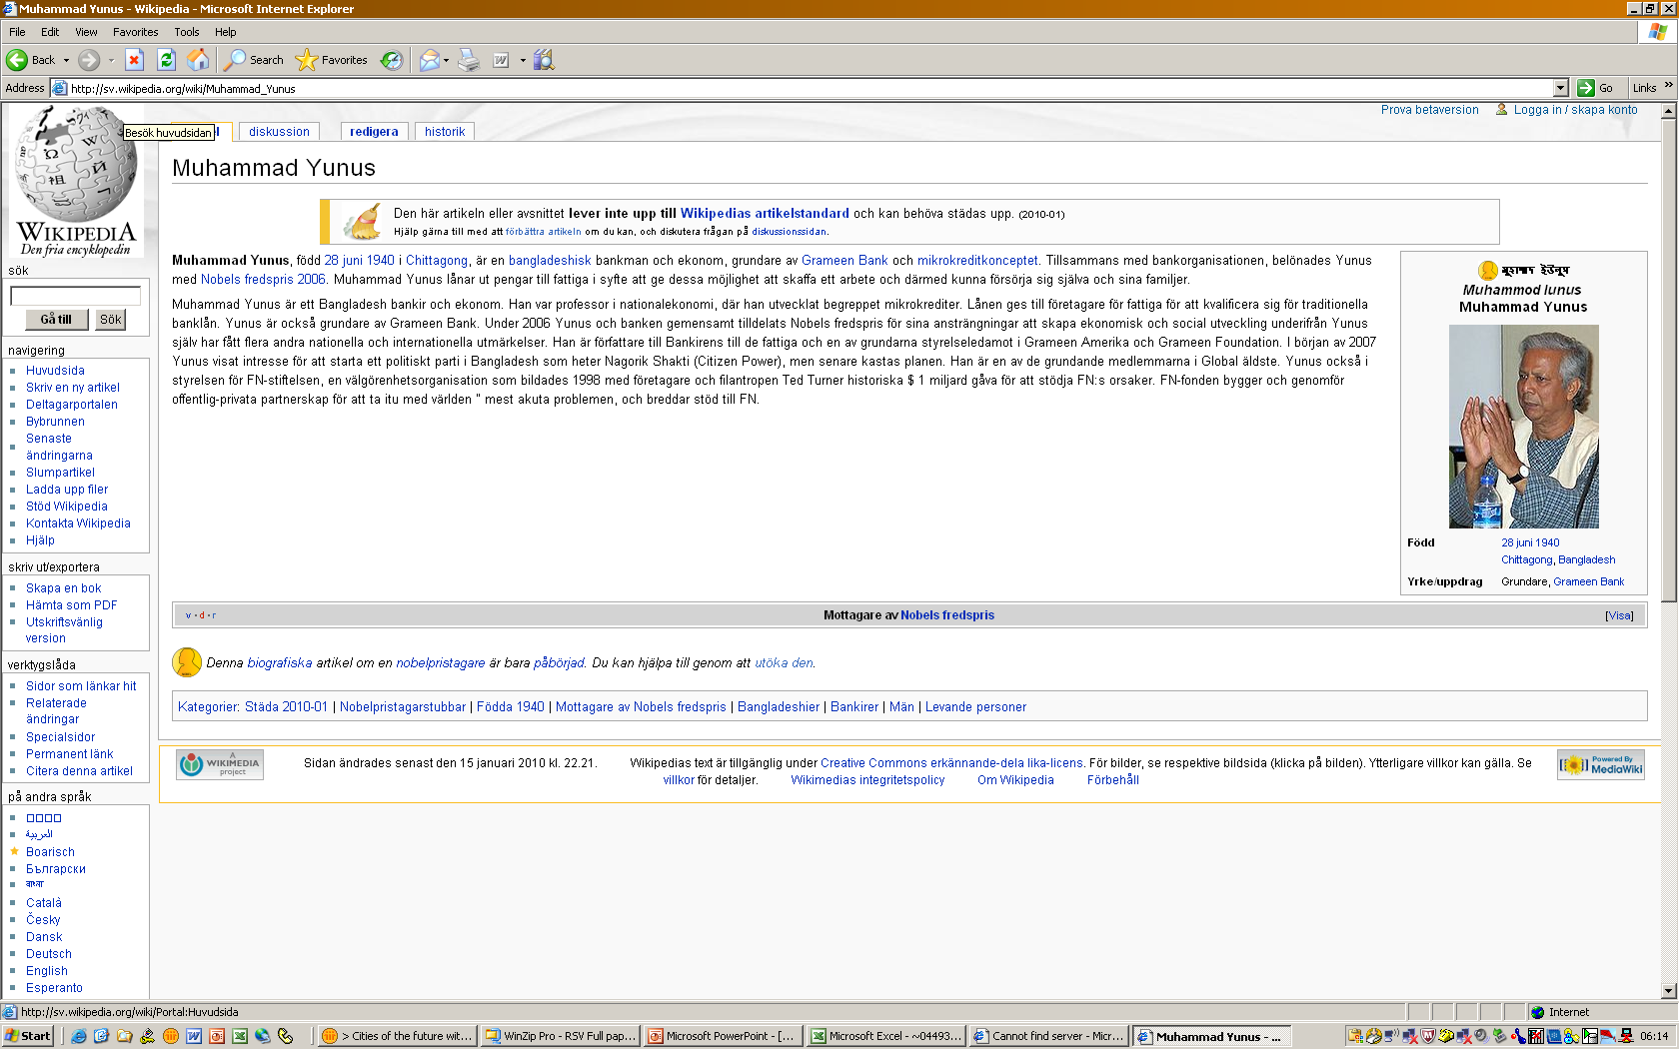Print the page with the printer icon

click(469, 60)
